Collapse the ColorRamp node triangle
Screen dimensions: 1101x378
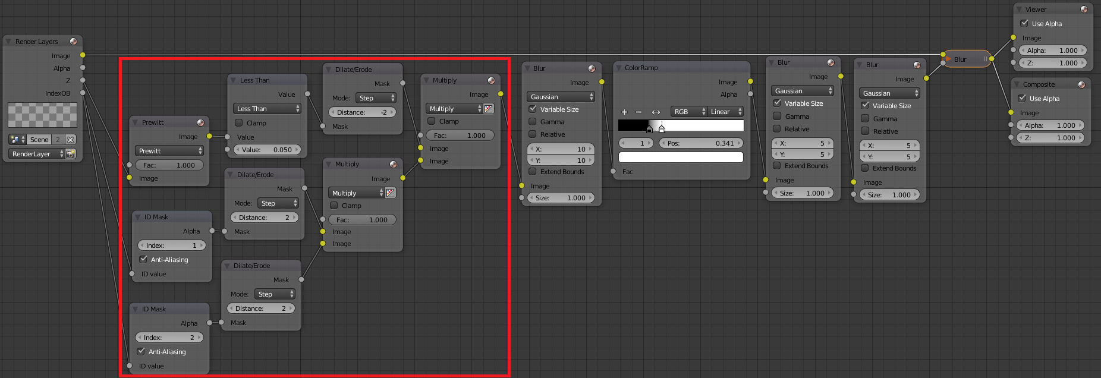click(619, 68)
